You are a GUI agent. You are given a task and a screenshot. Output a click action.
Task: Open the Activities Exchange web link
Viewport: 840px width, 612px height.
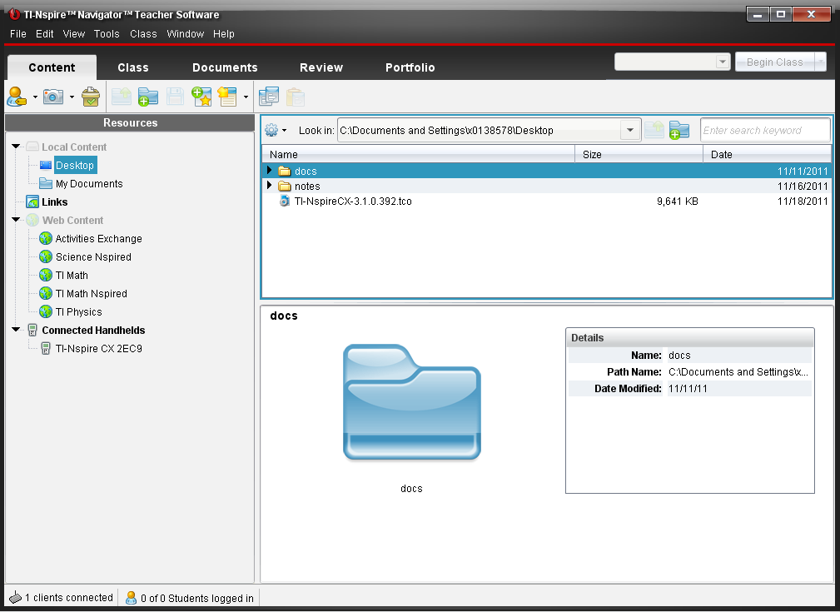pyautogui.click(x=98, y=239)
